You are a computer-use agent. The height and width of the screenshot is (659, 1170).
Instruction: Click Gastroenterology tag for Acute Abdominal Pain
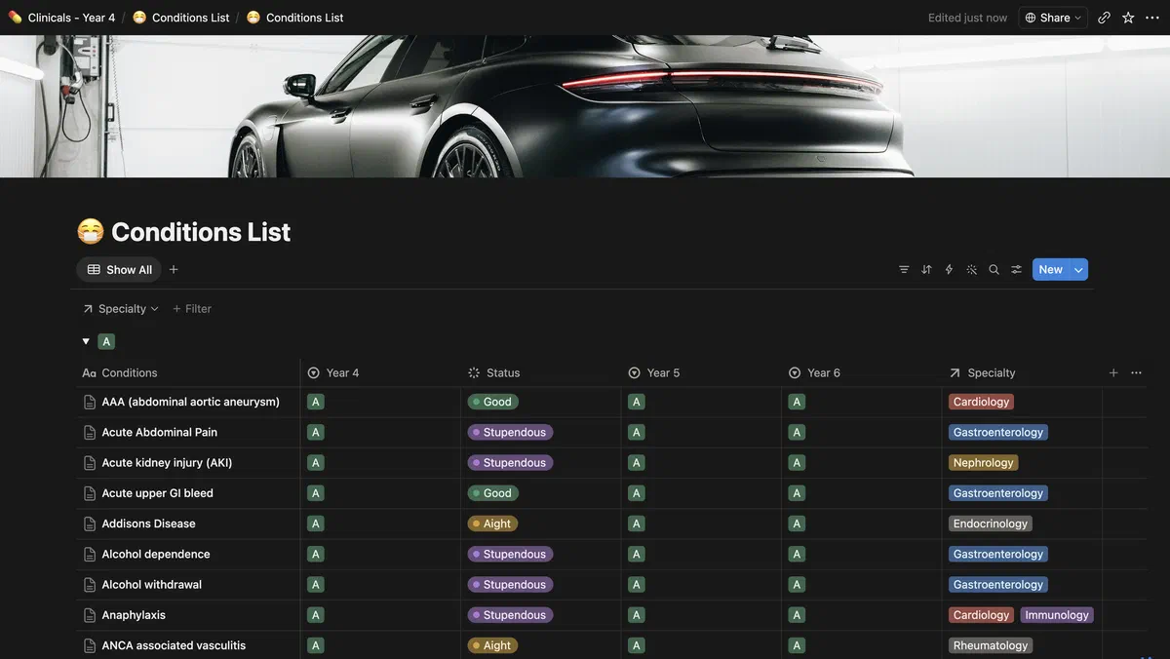tap(998, 432)
